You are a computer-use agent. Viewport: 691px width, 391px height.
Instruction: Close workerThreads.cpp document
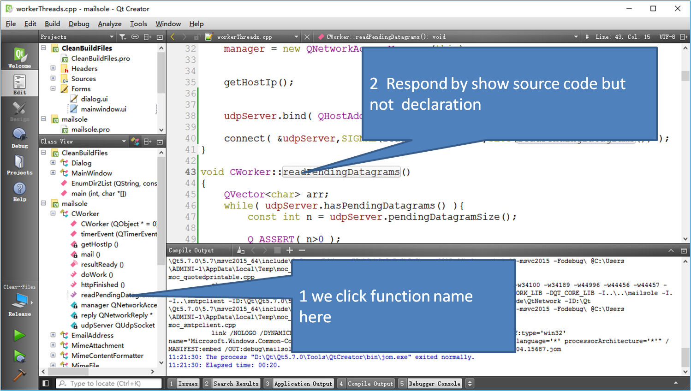[307, 37]
